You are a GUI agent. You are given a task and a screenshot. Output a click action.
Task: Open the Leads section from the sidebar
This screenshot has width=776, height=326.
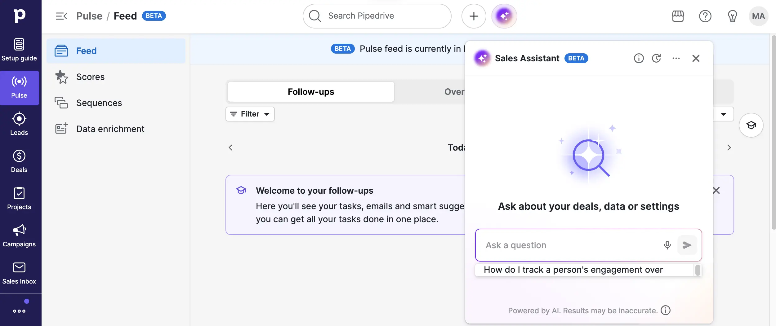click(19, 124)
